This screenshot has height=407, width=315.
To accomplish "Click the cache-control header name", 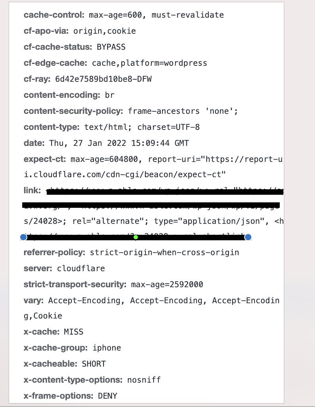I will click(54, 15).
